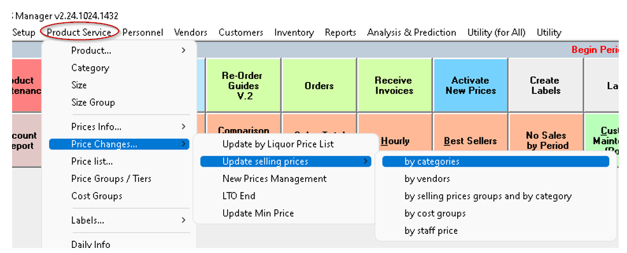Select the Size Group menu entry
The width and height of the screenshot is (627, 253).
(119, 102)
